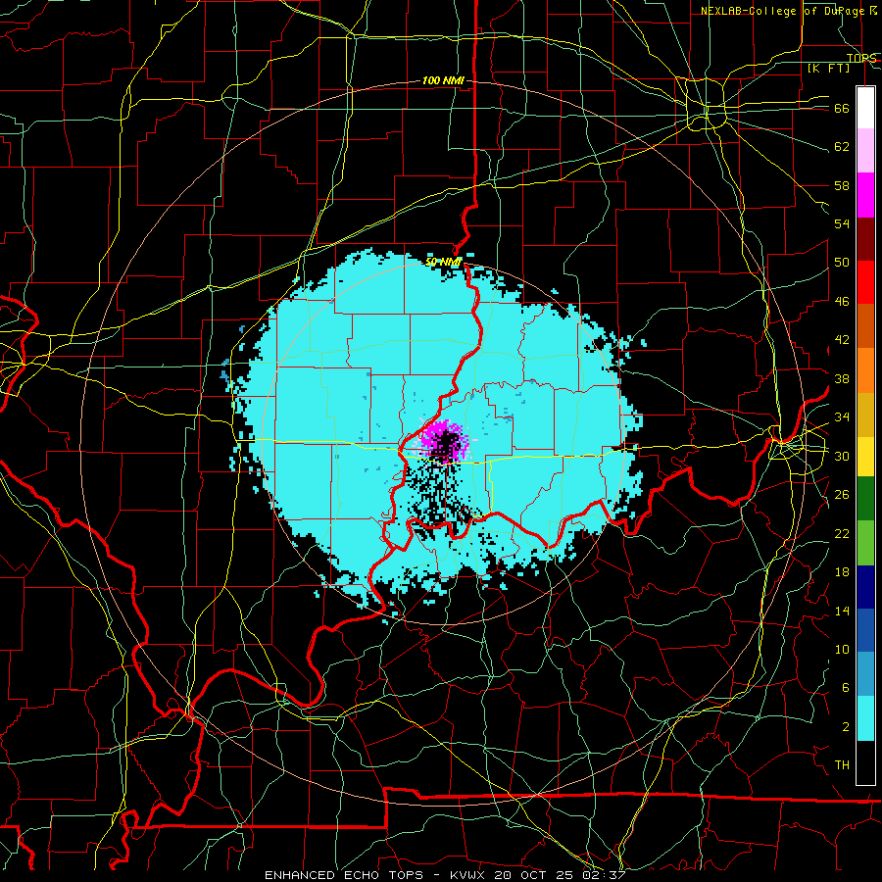This screenshot has width=882, height=882.
Task: Click the orange legend swatch below 38
Action: coord(865,370)
